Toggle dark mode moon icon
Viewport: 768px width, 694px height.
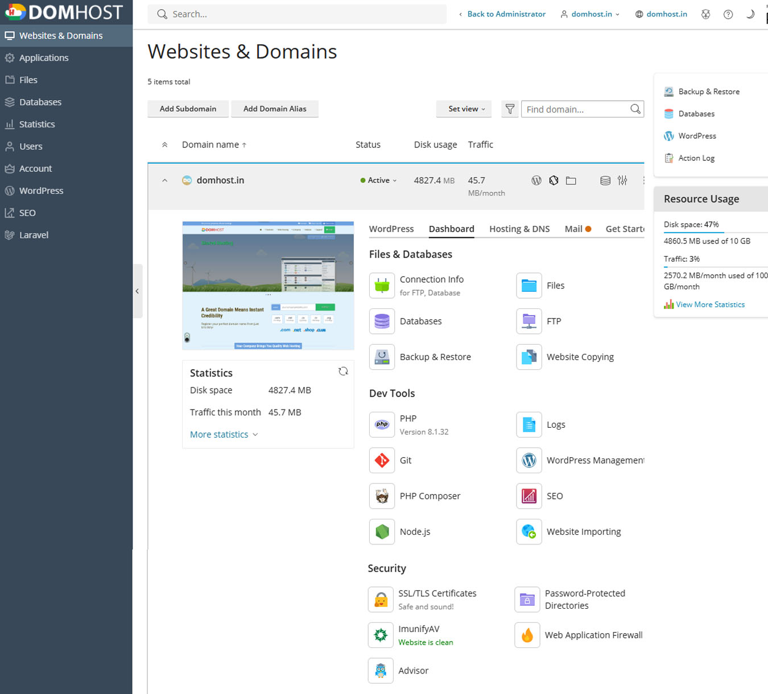pos(750,14)
